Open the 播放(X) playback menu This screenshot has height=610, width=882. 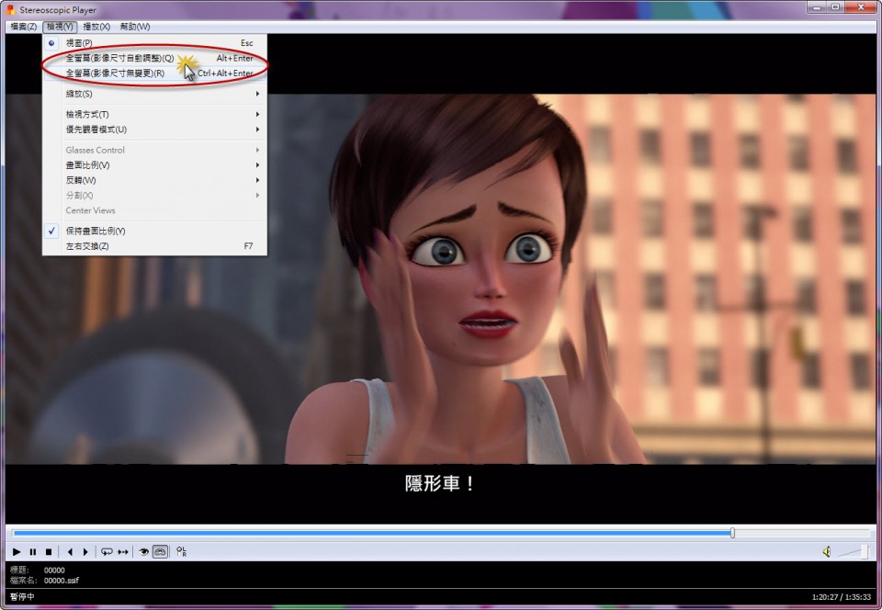[96, 27]
